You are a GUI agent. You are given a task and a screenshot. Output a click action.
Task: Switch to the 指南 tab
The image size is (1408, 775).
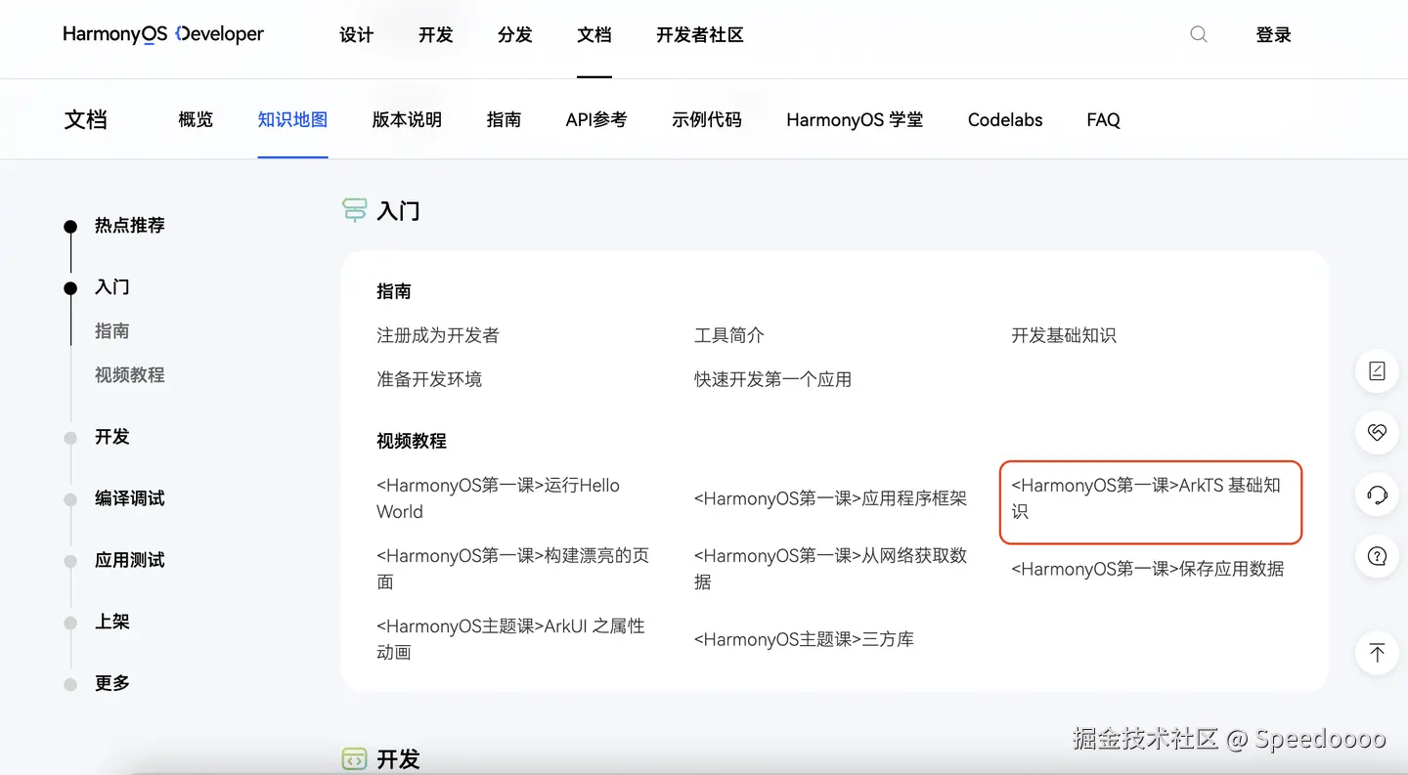(504, 120)
